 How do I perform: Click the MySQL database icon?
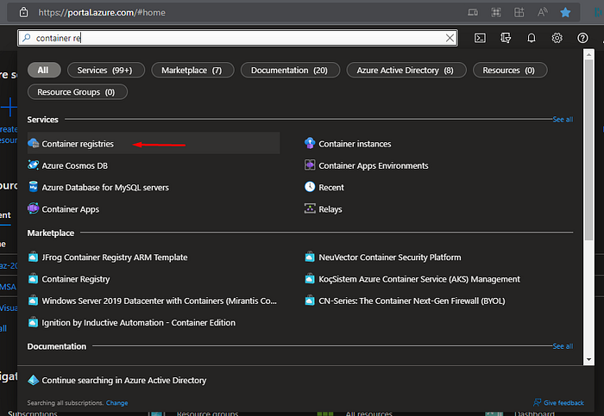[34, 187]
